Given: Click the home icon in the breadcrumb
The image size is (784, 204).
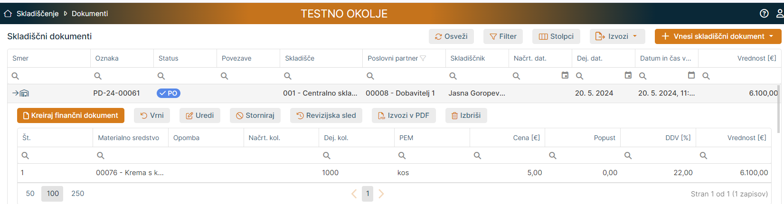Looking at the screenshot, I should pos(8,14).
